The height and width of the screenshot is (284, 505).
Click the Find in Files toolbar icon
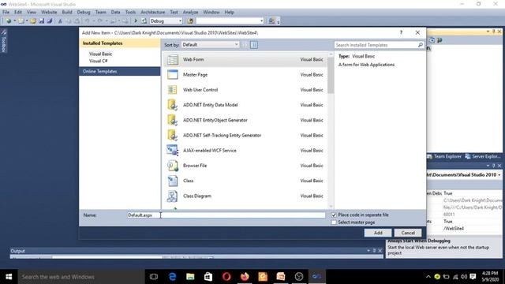click(x=190, y=21)
